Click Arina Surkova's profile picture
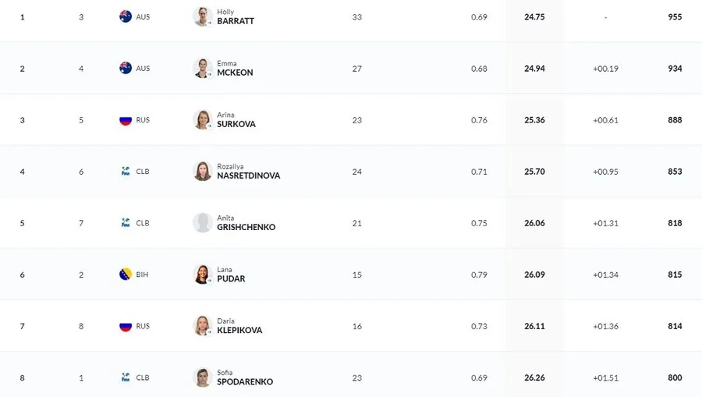This screenshot has width=702, height=397. point(203,120)
